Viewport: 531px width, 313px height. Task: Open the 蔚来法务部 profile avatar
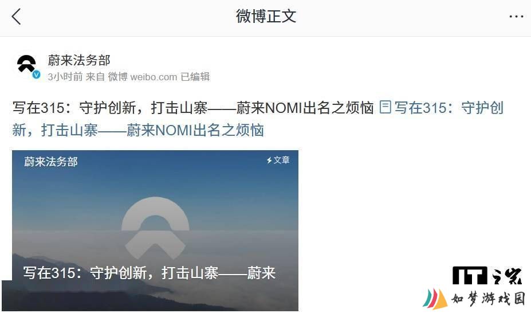tap(27, 65)
